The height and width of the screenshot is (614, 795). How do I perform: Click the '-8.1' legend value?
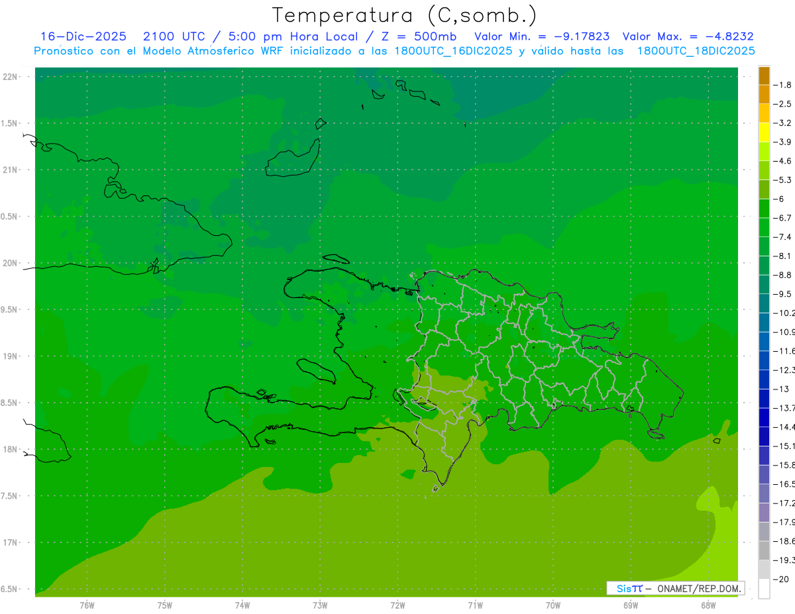(782, 256)
